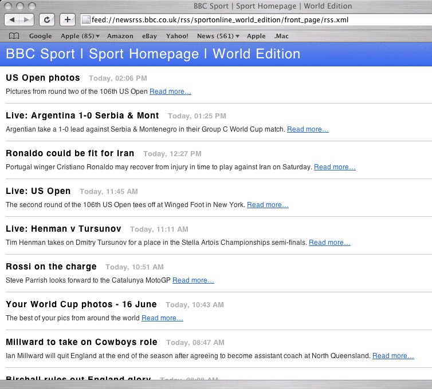The height and width of the screenshot is (389, 432).
Task: Click timestamp Today, 11:45 AM
Action: [109, 191]
